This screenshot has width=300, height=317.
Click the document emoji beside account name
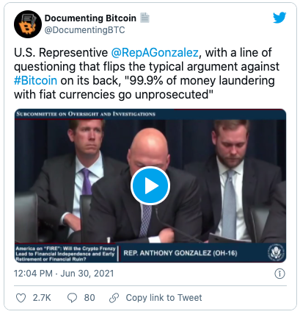click(144, 18)
